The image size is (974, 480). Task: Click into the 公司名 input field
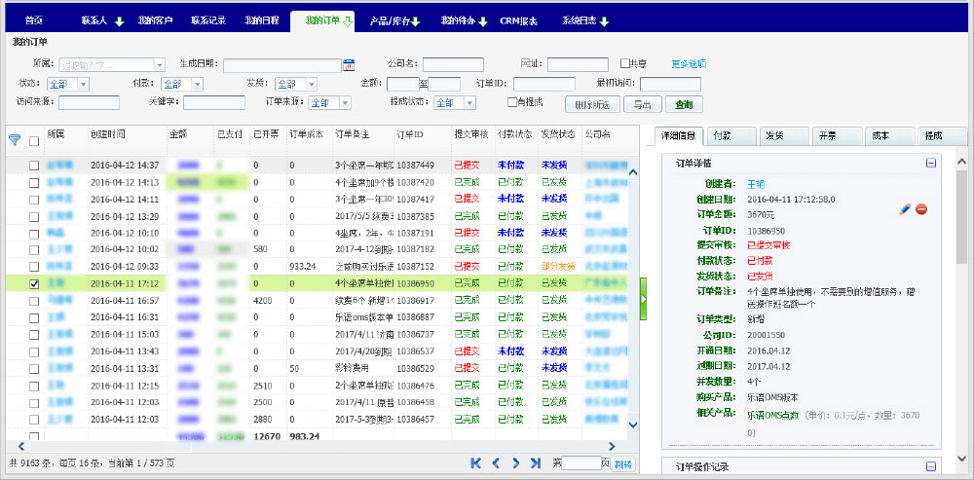click(x=453, y=65)
